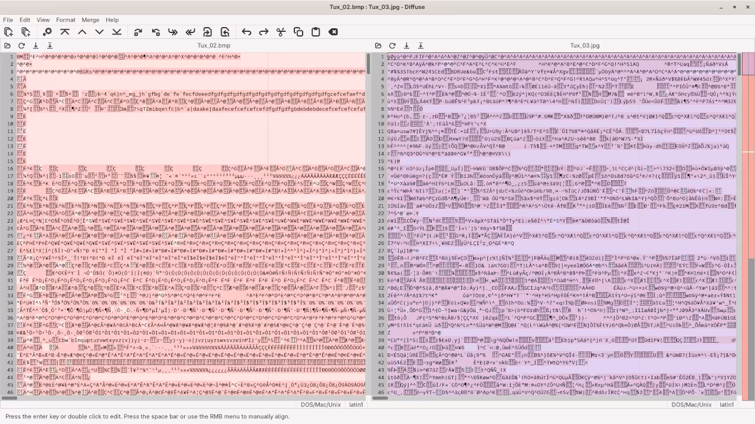Open new 3-way file merge icon

click(x=25, y=32)
